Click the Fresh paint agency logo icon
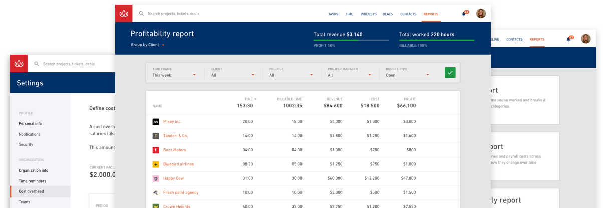This screenshot has width=603, height=208. point(156,192)
